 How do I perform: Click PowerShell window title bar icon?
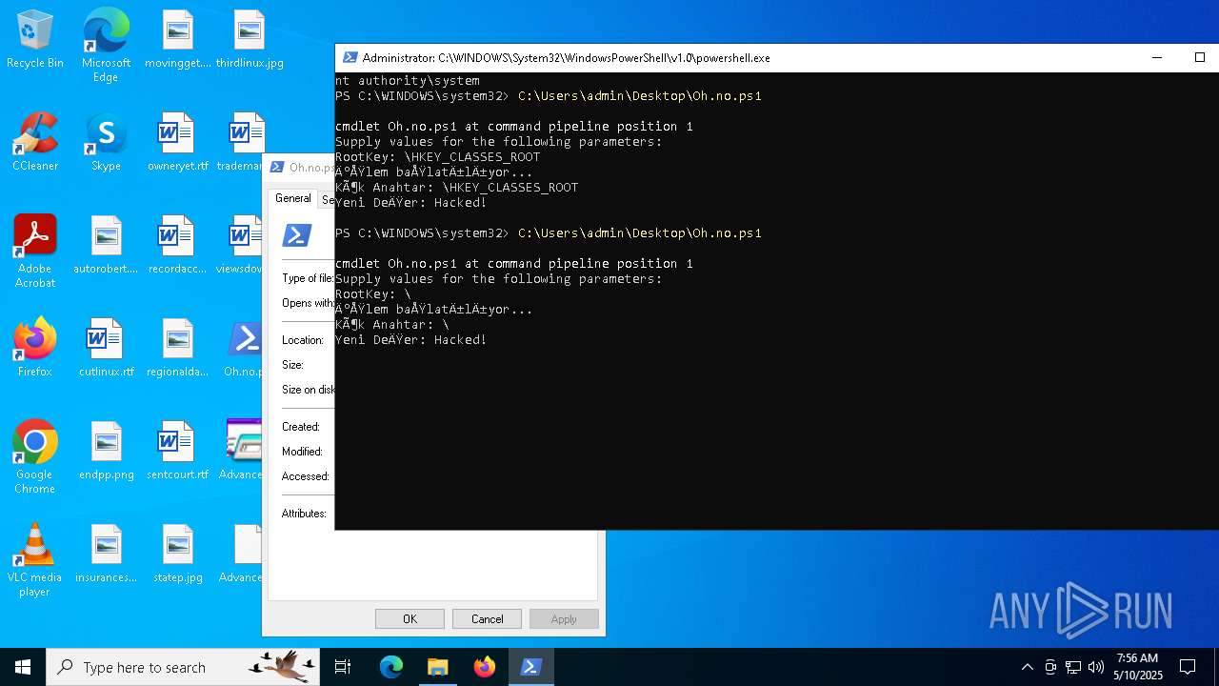click(350, 58)
